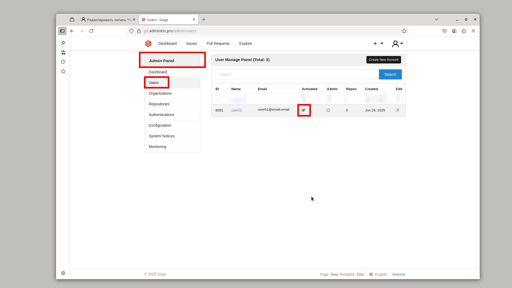Click the edit icon for user01
This screenshot has height=288, width=512.
coord(397,110)
